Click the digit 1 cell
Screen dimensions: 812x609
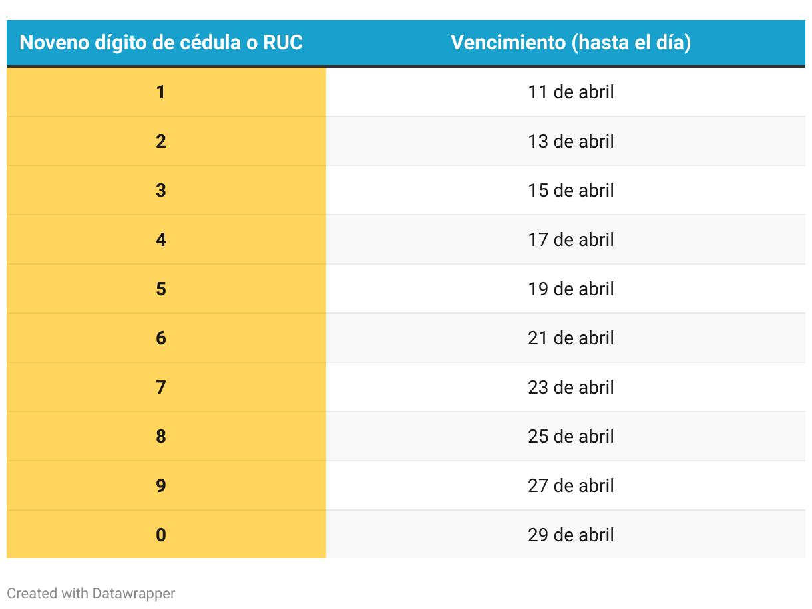166,92
